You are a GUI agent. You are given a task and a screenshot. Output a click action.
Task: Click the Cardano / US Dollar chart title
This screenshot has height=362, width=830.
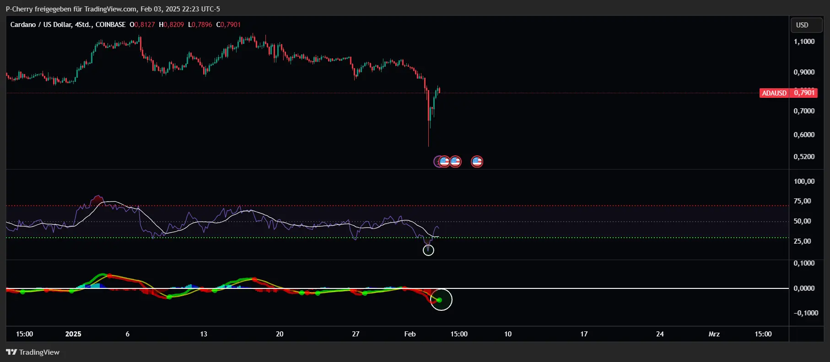[x=68, y=25]
